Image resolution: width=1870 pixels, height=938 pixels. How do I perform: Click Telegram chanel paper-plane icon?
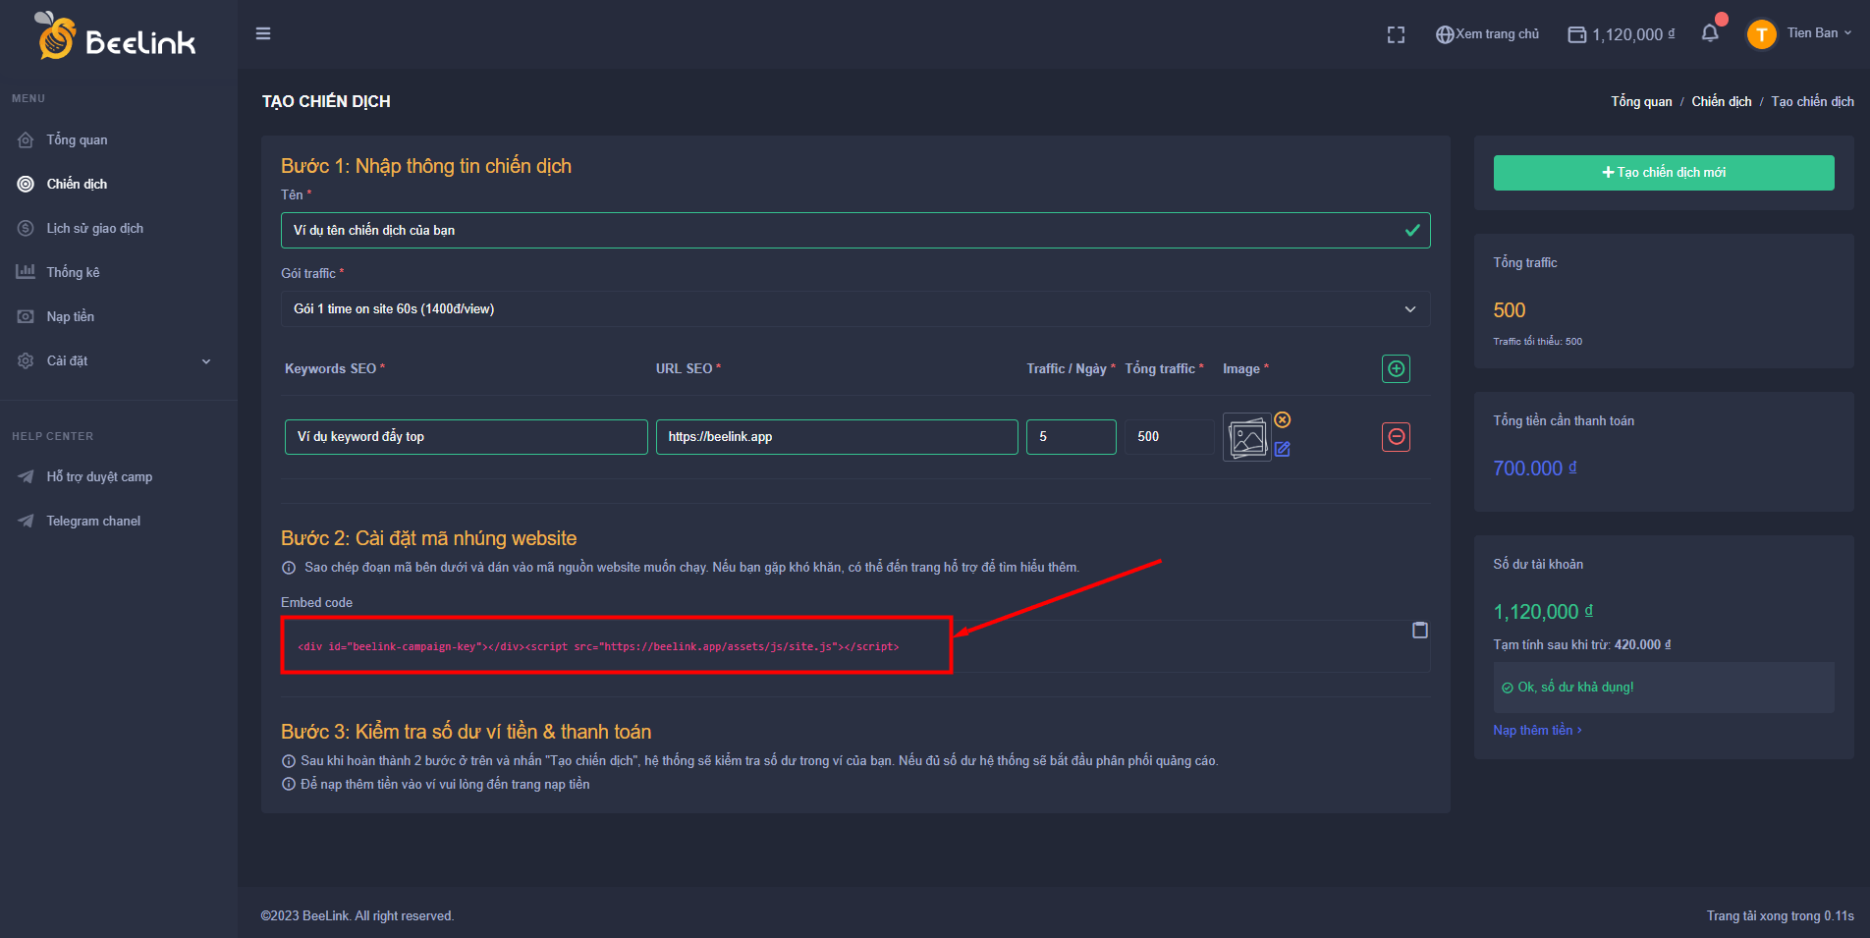pos(26,521)
